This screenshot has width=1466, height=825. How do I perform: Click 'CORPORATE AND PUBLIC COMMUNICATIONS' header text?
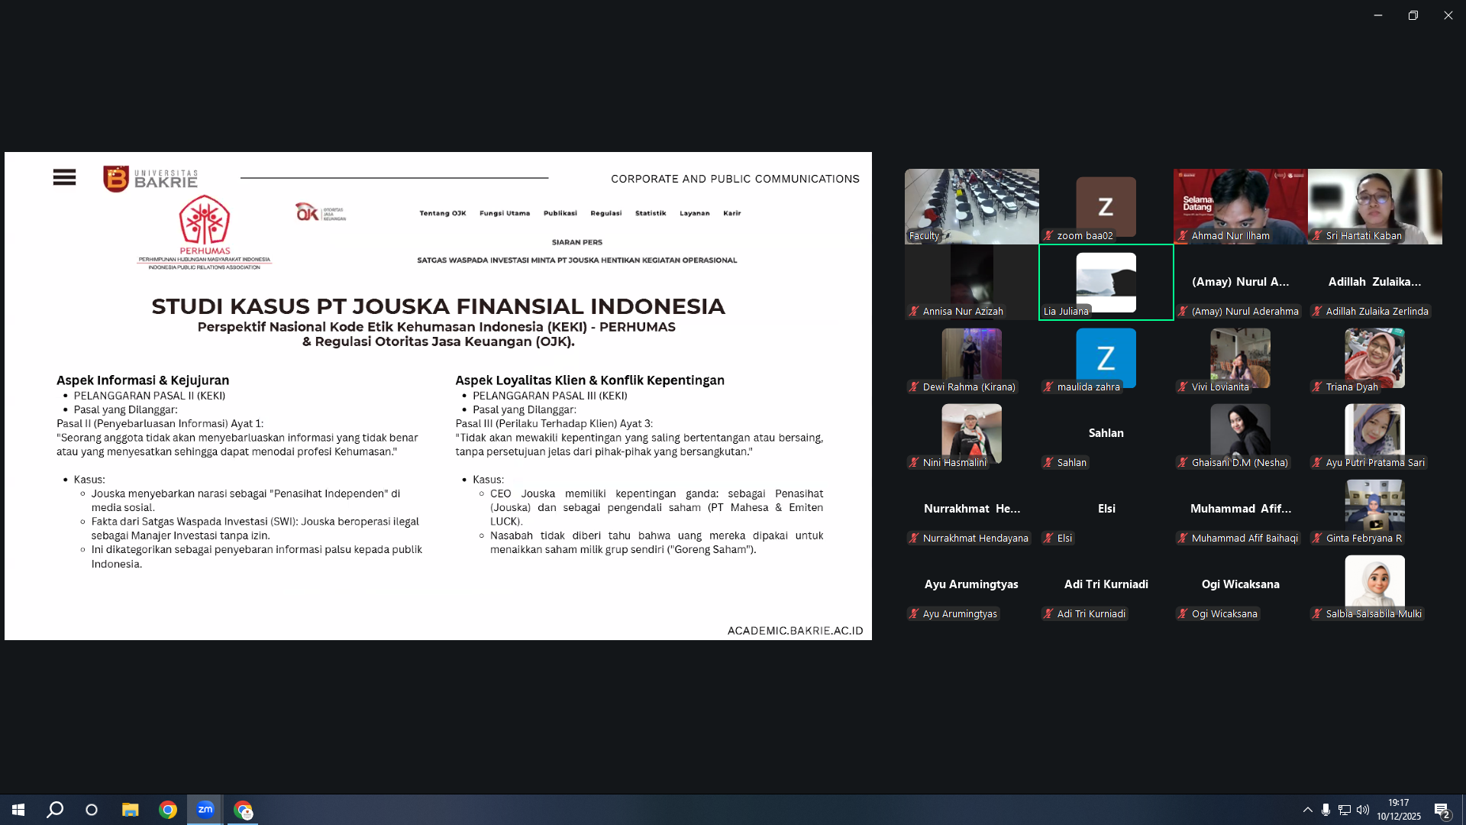click(x=735, y=179)
